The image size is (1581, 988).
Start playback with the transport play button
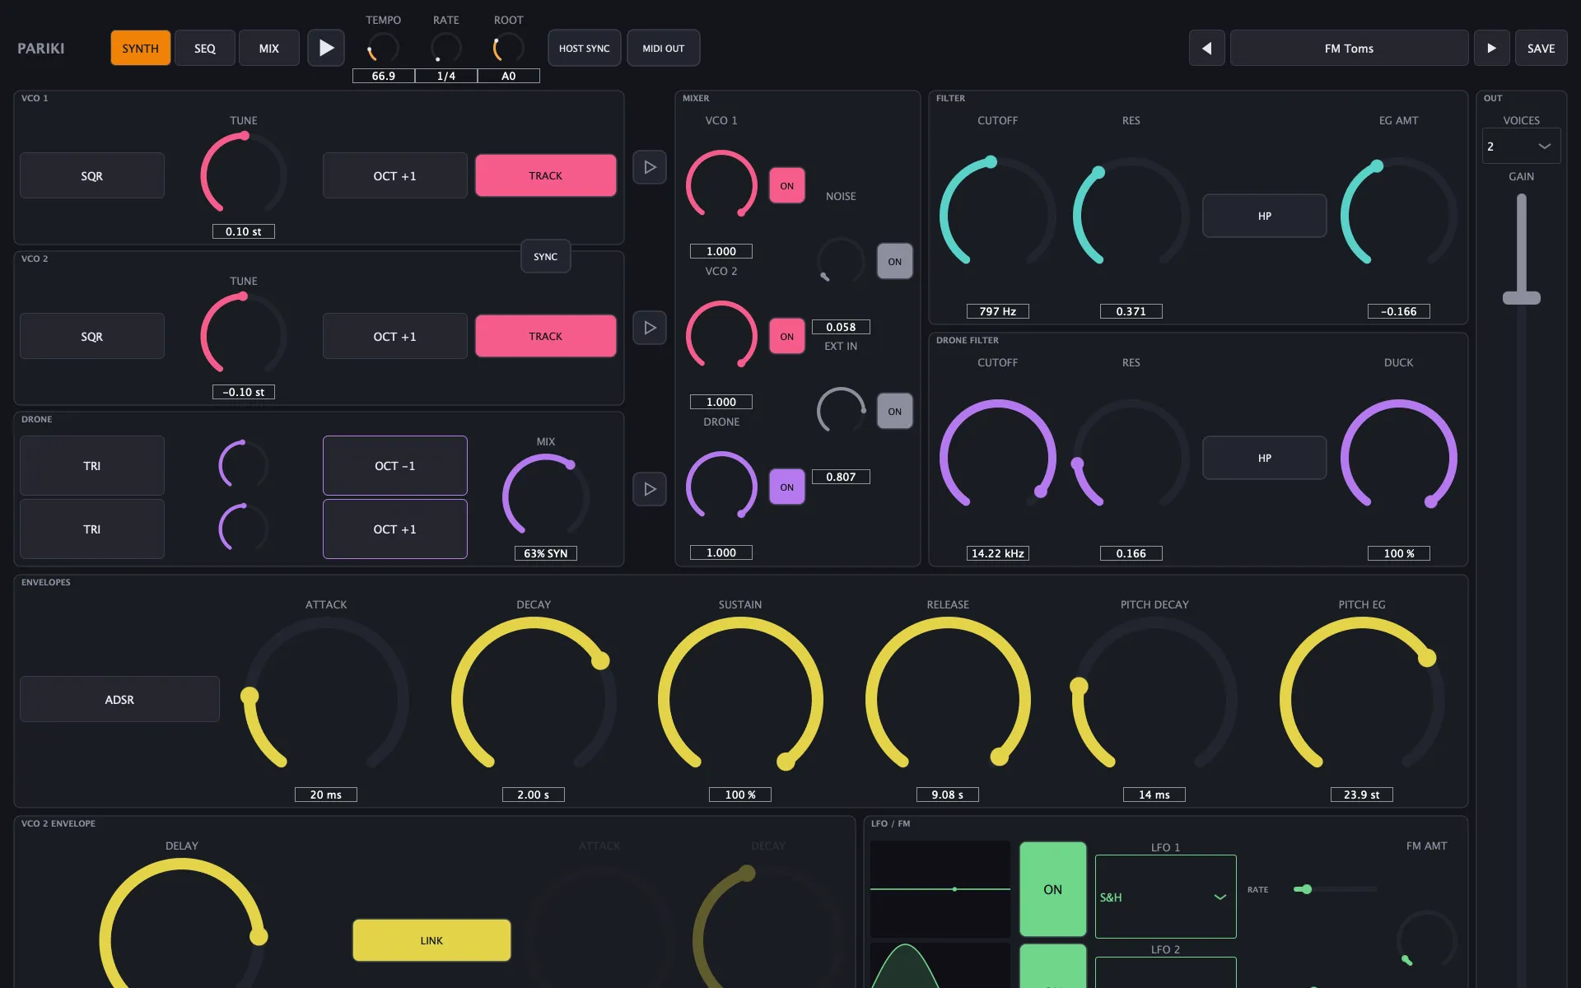326,48
